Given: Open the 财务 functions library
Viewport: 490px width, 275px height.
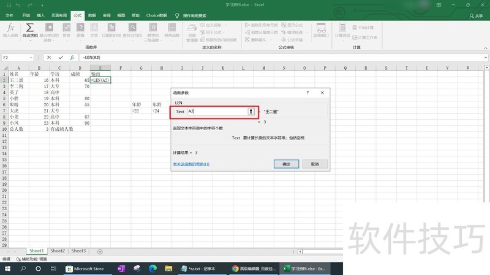Looking at the screenshot, I should tap(66, 30).
